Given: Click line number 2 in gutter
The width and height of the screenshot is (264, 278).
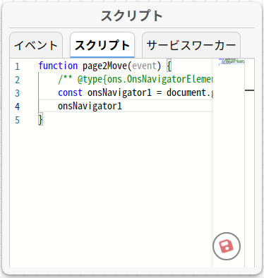Looking at the screenshot, I should click(17, 80).
